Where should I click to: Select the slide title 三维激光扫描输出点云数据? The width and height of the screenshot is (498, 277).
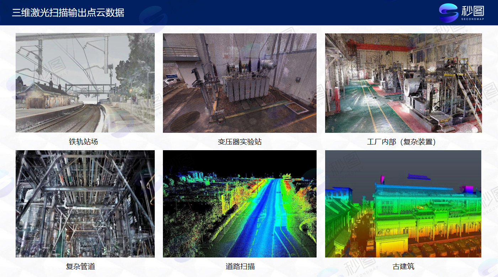point(68,13)
